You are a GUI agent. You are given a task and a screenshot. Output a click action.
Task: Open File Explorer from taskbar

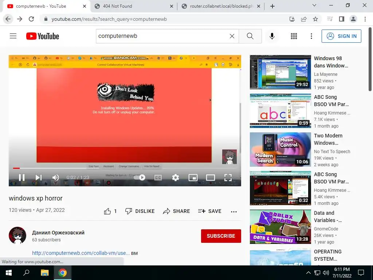[44, 273]
